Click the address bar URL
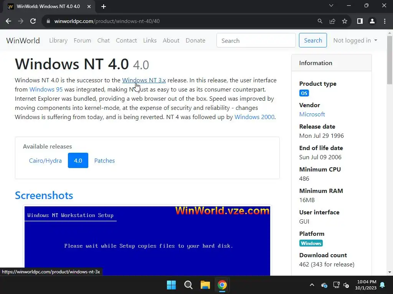Image resolution: width=393 pixels, height=294 pixels. 107,21
